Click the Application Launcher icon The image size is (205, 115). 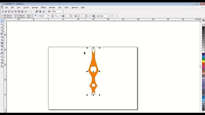click(44, 11)
